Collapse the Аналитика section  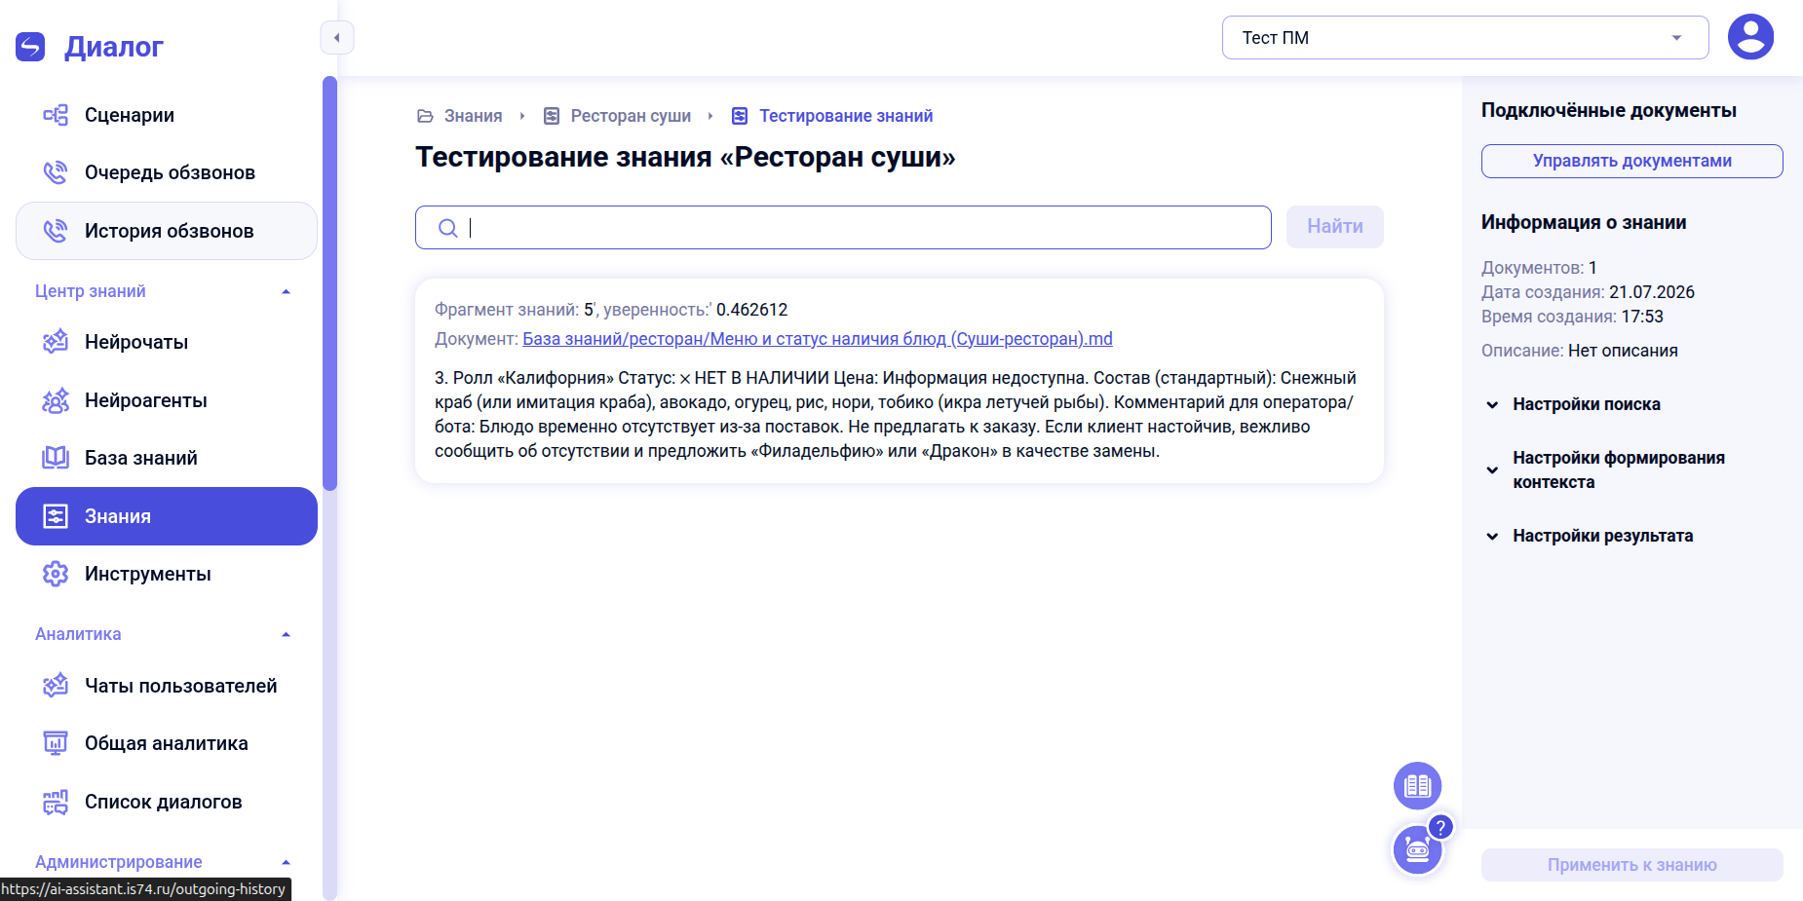click(286, 634)
